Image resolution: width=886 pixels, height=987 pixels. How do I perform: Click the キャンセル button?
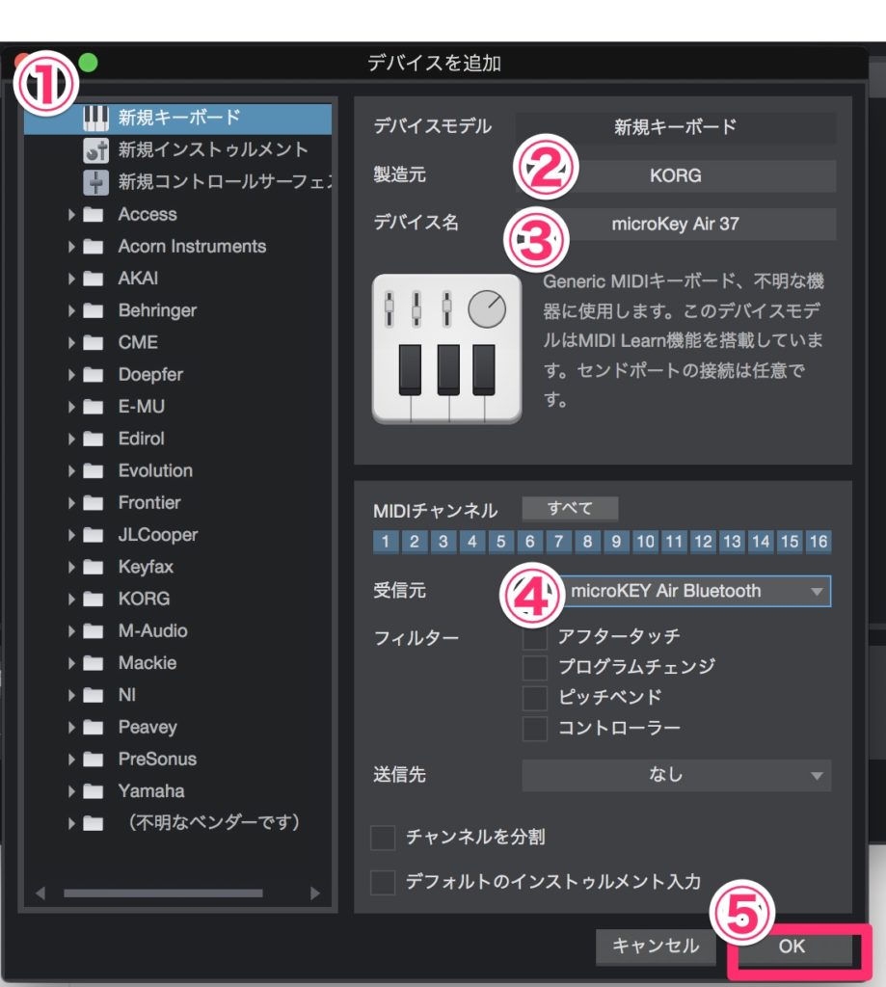tap(655, 947)
